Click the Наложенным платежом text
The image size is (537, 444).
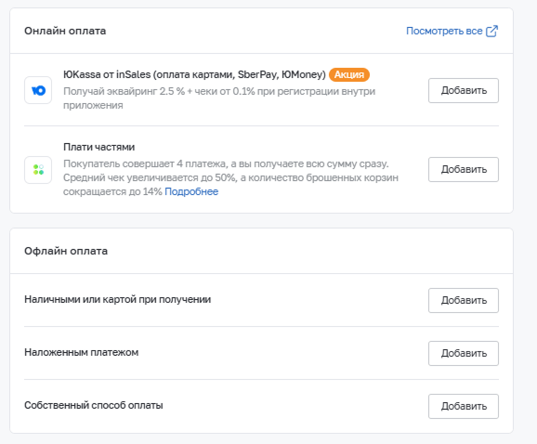coord(81,352)
